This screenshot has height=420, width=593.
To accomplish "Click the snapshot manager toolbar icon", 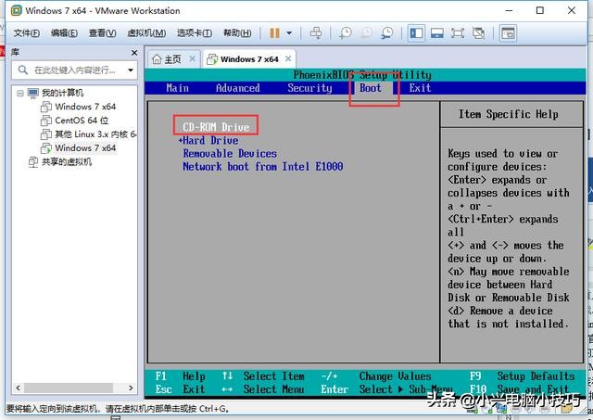I will (x=388, y=33).
